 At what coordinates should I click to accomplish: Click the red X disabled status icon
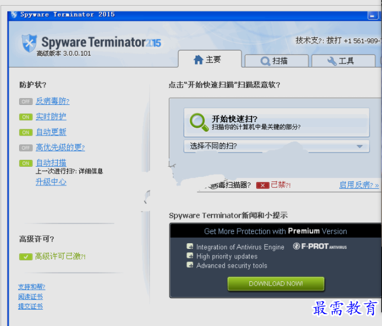click(262, 185)
